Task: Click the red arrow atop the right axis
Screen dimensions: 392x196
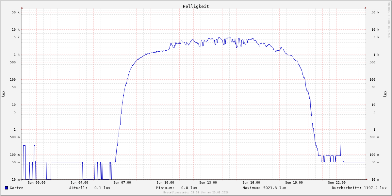Action: 365,8
